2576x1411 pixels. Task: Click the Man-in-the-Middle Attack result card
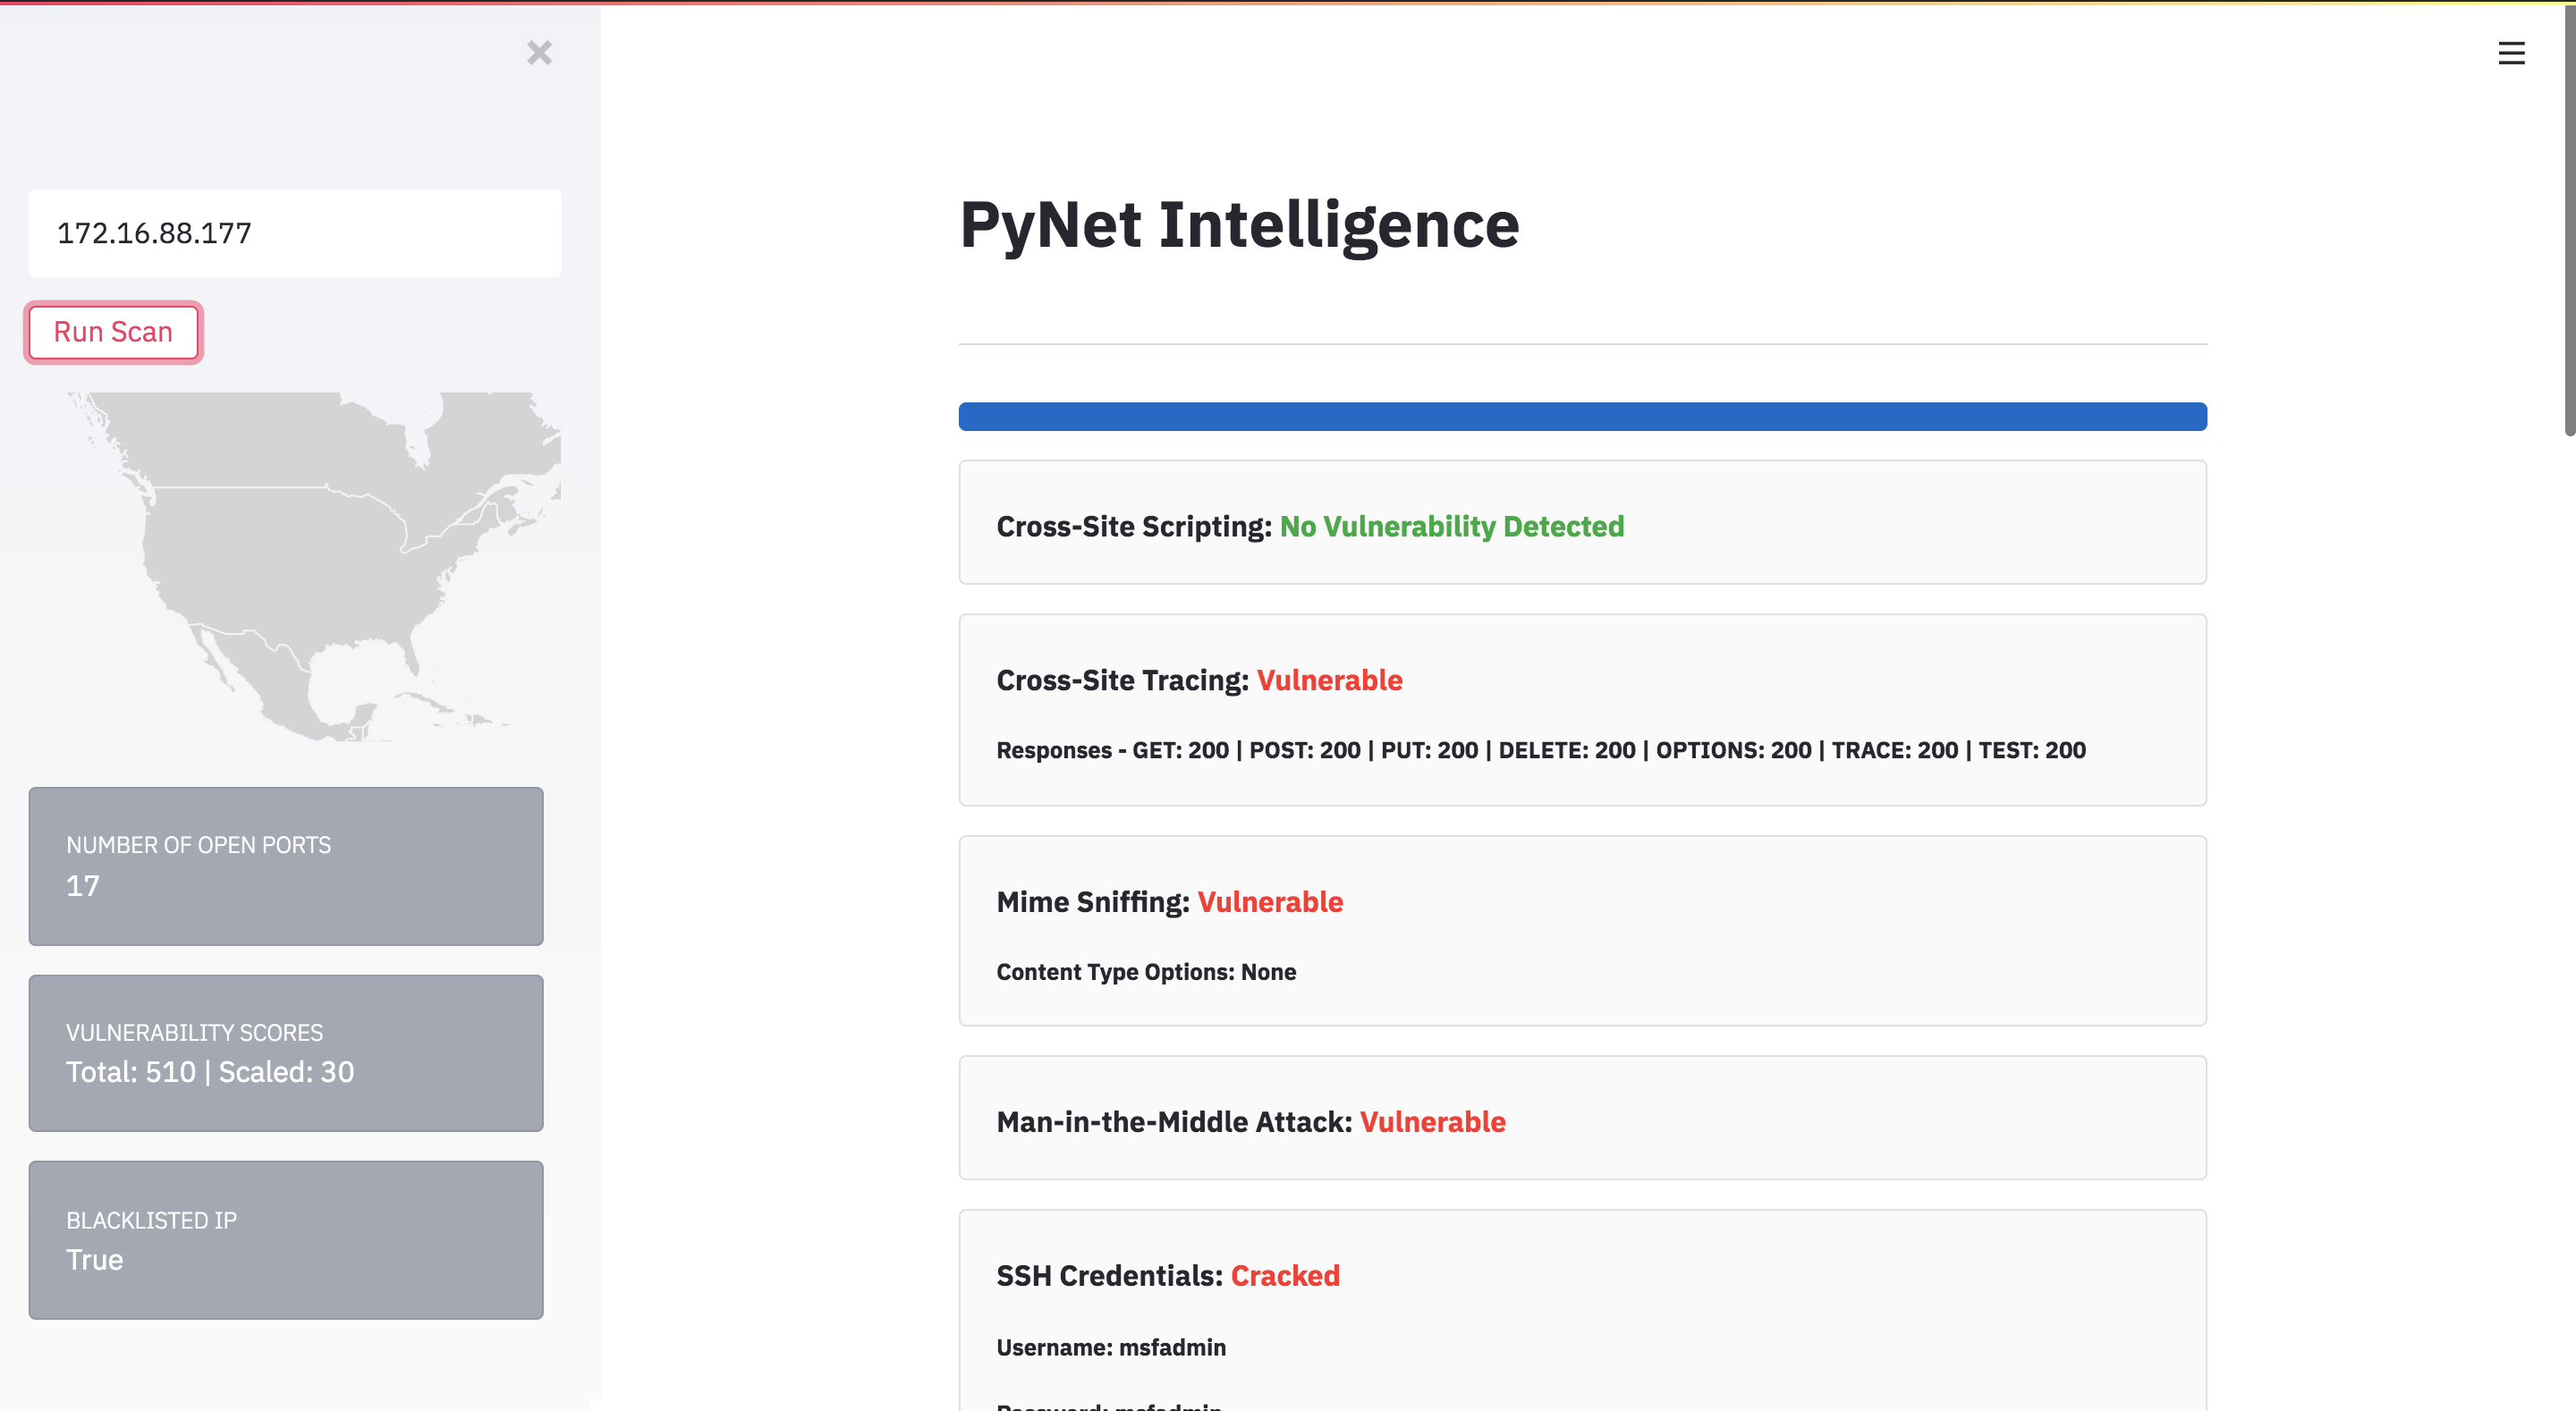[1582, 1118]
